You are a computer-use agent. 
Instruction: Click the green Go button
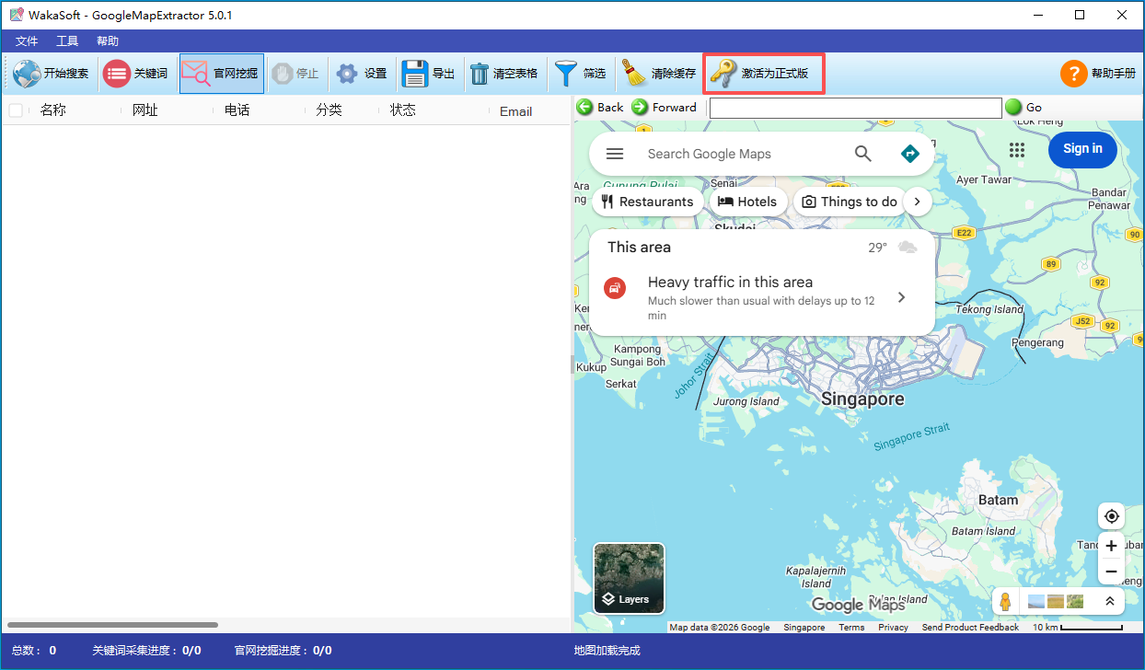coord(1024,108)
